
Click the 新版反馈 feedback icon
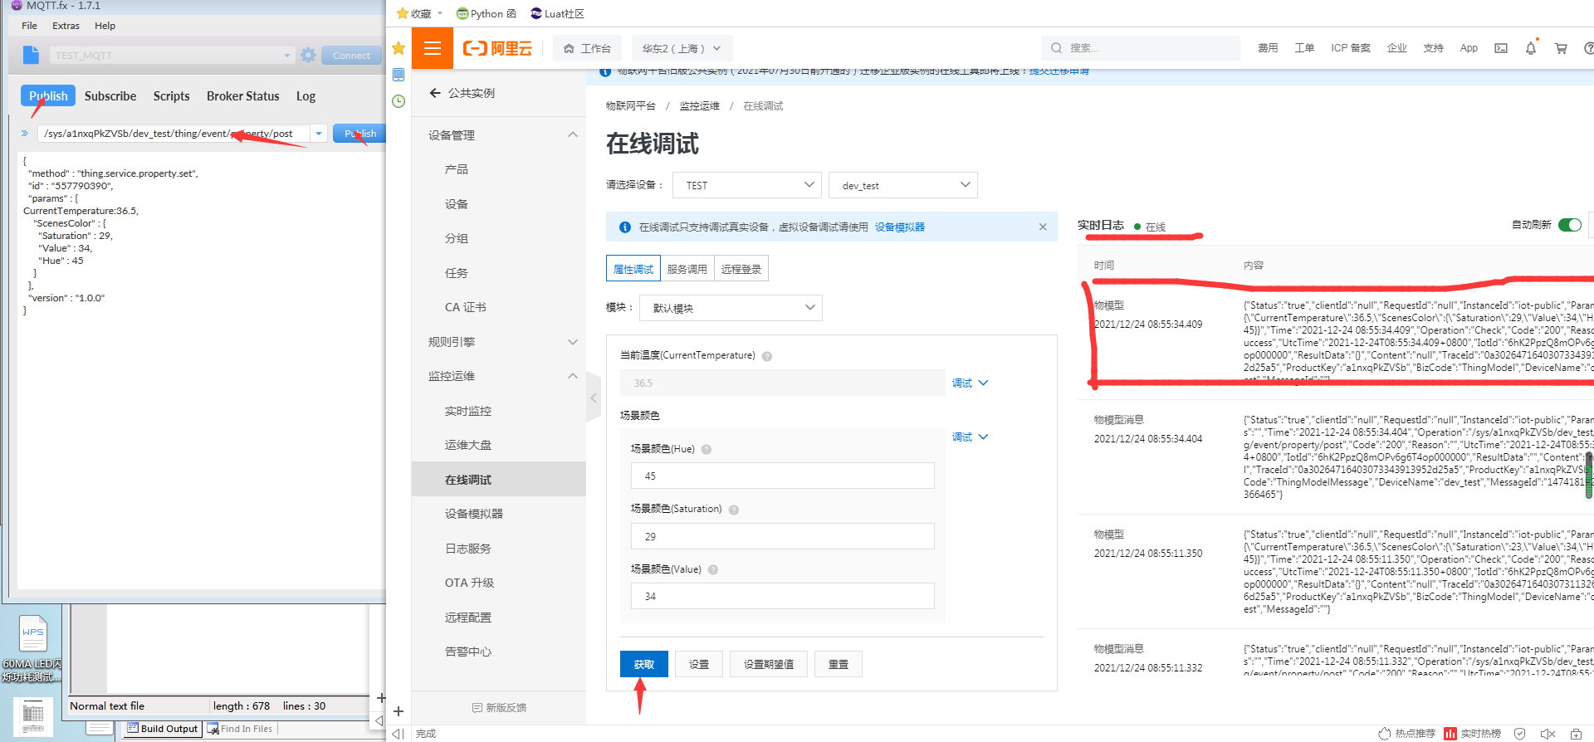[477, 708]
